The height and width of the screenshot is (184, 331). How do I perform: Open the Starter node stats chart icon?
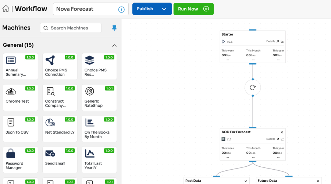pyautogui.click(x=282, y=42)
